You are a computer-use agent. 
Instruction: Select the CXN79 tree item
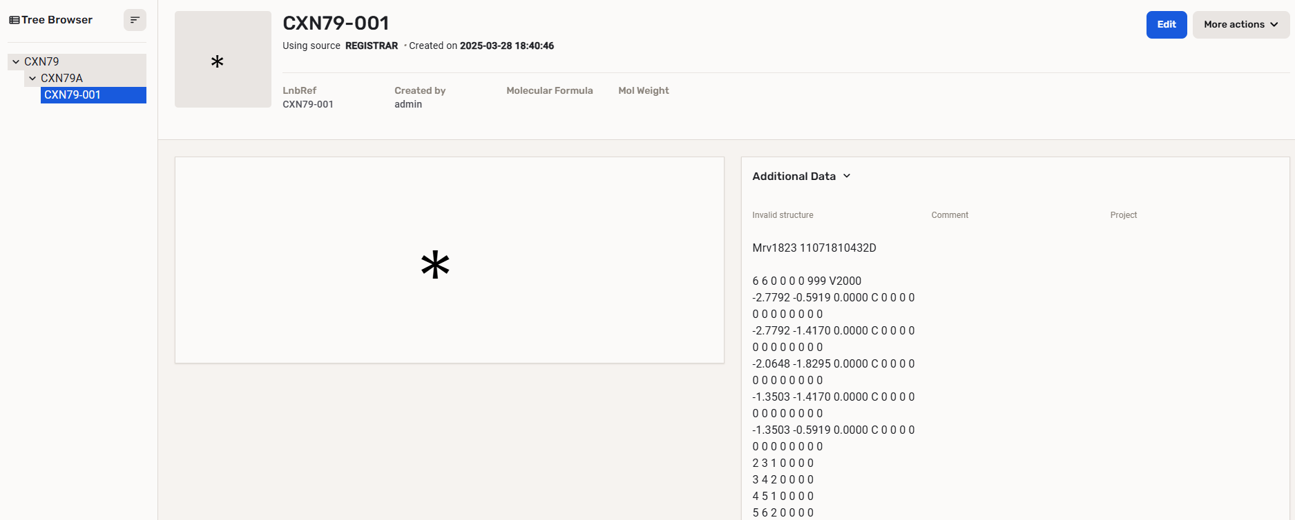tap(41, 62)
